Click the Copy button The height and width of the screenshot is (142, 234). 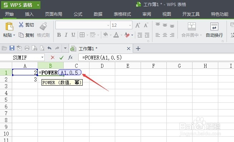coord(26,35)
